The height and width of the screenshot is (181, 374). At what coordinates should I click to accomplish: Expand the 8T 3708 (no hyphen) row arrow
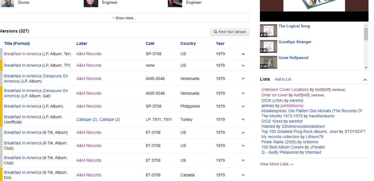(243, 161)
